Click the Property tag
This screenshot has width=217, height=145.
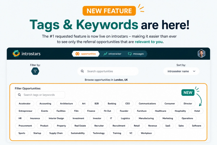tap(61, 126)
